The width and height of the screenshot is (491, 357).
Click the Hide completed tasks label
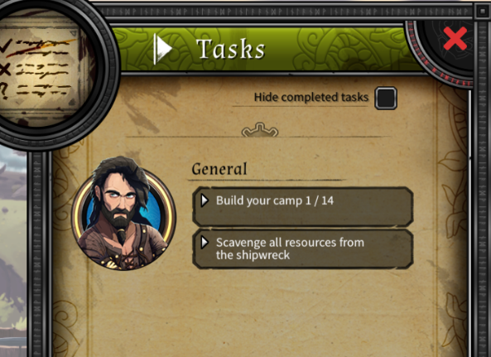pos(311,97)
